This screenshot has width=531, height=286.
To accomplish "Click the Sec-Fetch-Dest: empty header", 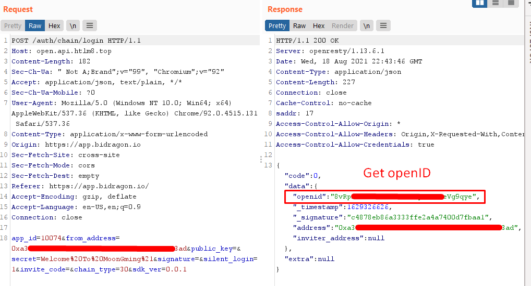I will click(55, 176).
